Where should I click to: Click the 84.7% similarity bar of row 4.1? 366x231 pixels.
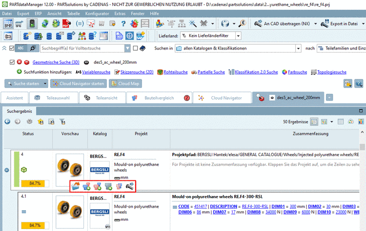(35, 225)
